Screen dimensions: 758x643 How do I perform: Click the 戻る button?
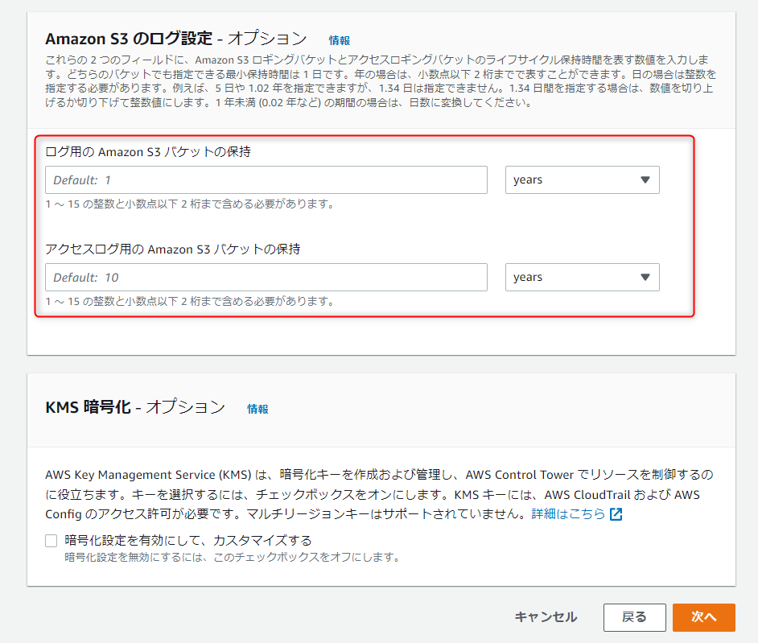pos(634,617)
